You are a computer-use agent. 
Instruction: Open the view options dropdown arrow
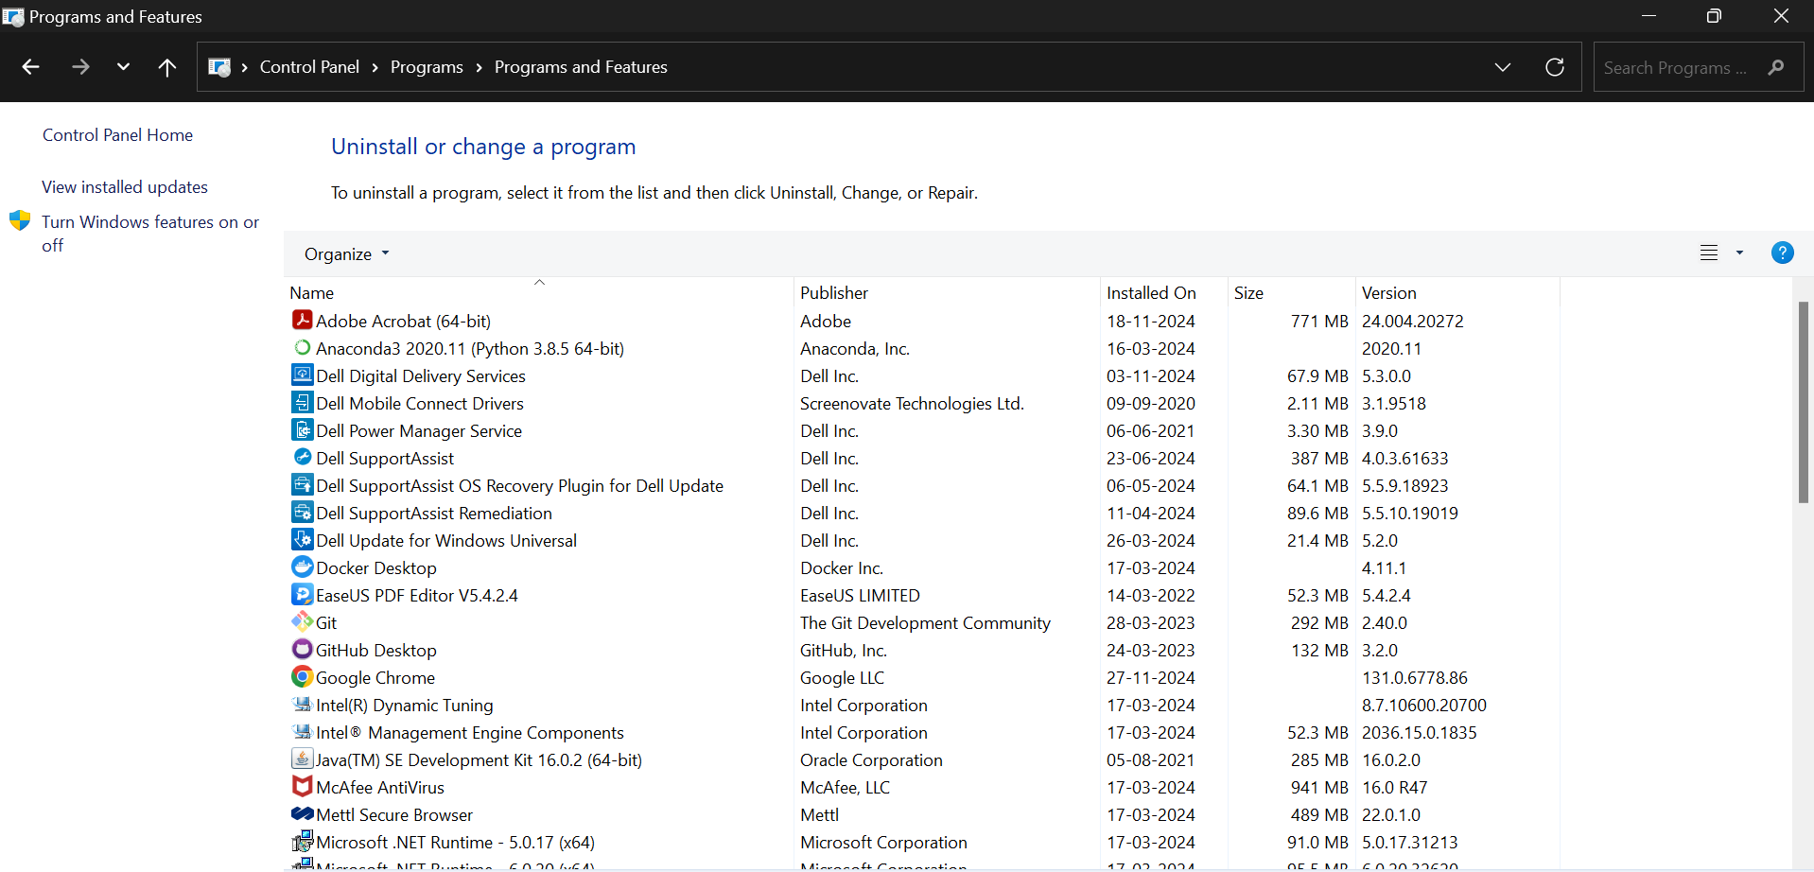(1738, 253)
